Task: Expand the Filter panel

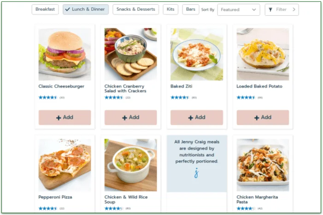Action: [x=282, y=10]
